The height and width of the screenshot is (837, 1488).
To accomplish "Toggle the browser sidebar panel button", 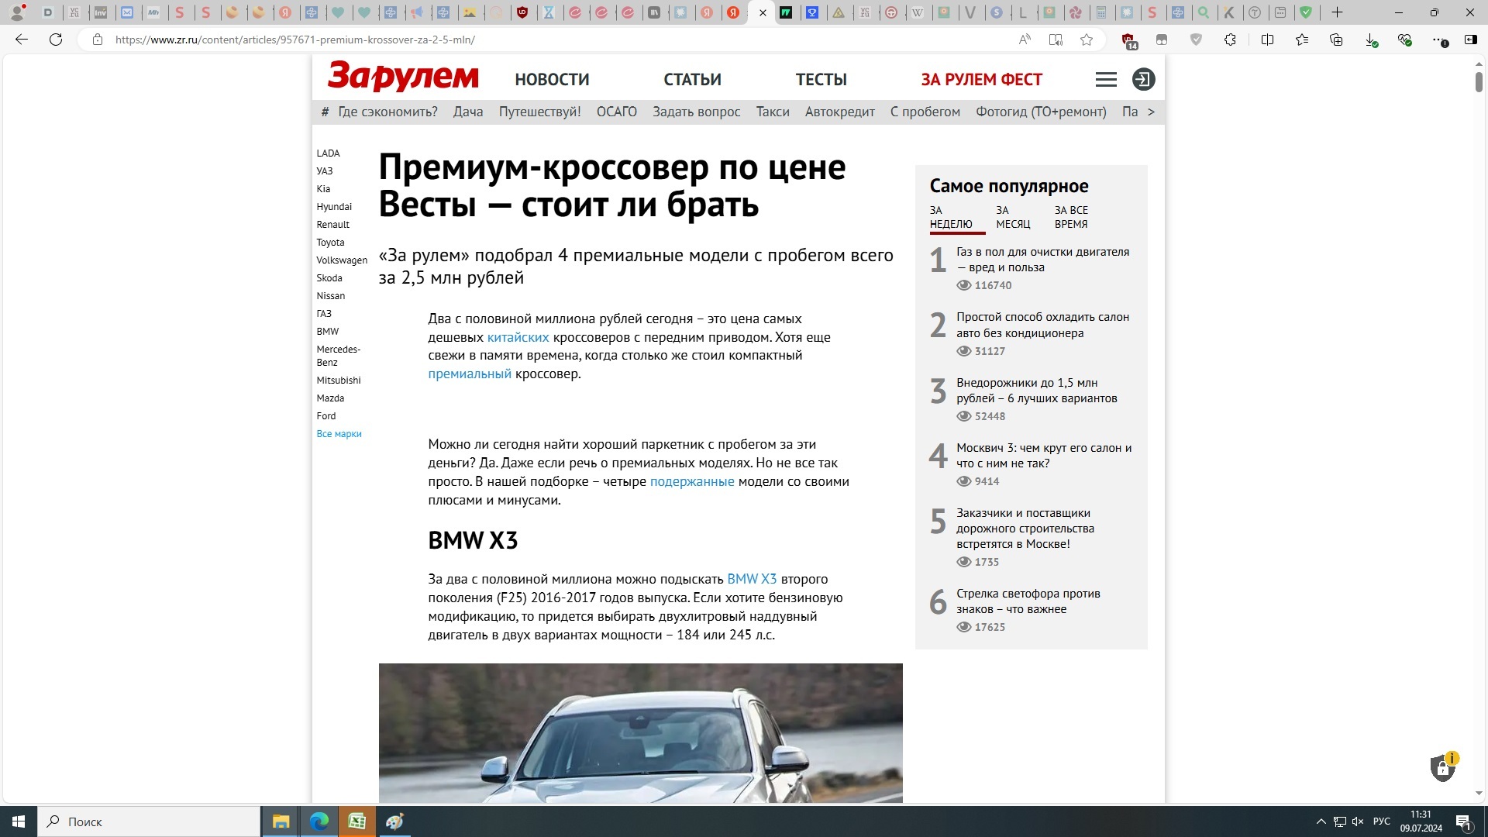I will coord(1470,40).
